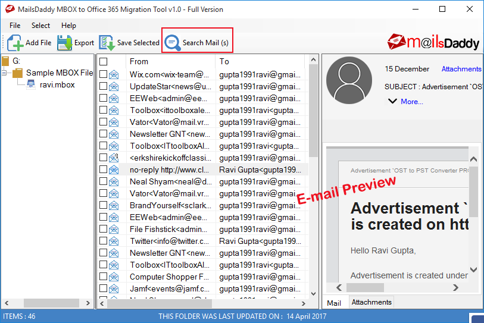Click envelope icon in Neal Shyam row
Screen dimensions: 484x323
coord(114,181)
